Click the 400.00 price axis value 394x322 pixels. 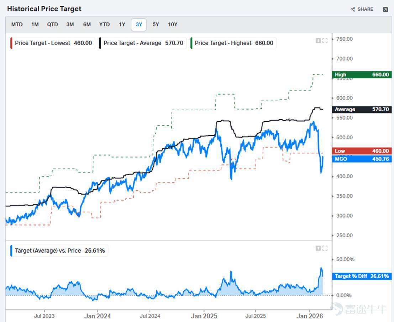pyautogui.click(x=345, y=176)
